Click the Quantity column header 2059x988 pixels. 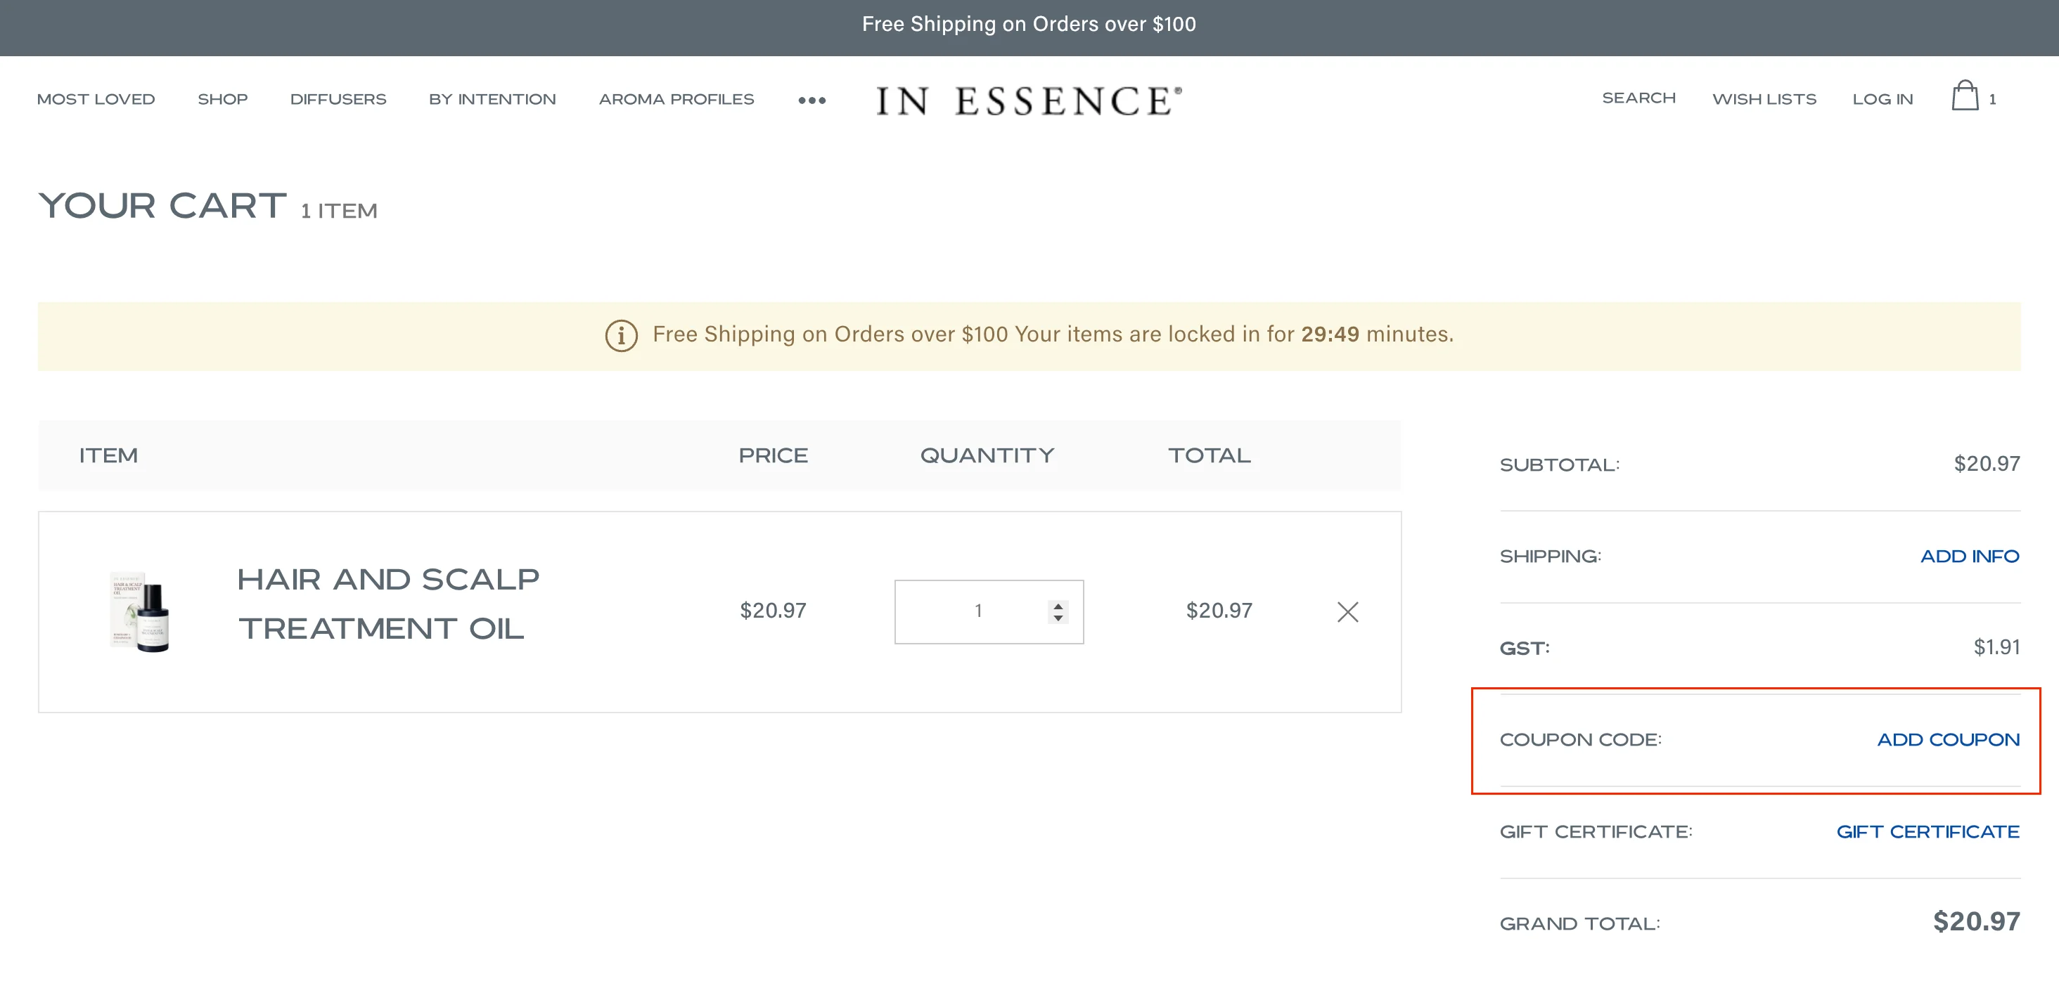coord(987,455)
